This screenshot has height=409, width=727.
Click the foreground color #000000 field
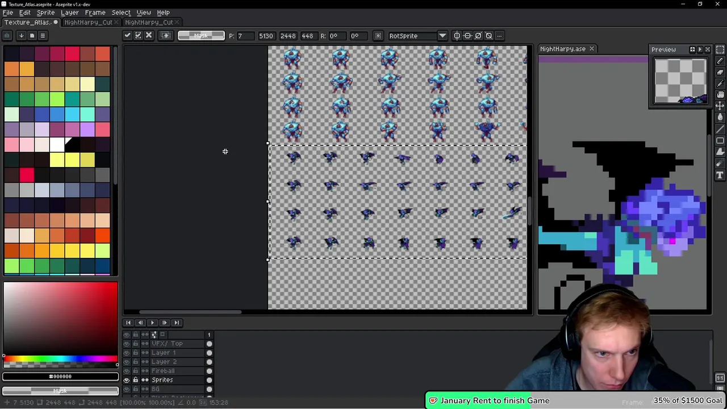(x=60, y=377)
